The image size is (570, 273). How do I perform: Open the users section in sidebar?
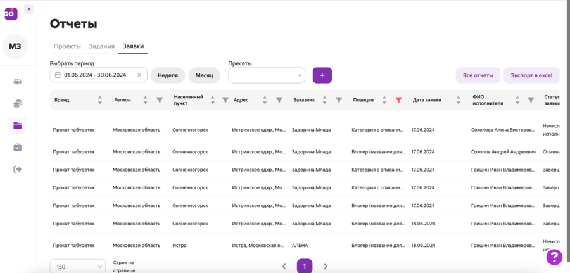(x=17, y=82)
